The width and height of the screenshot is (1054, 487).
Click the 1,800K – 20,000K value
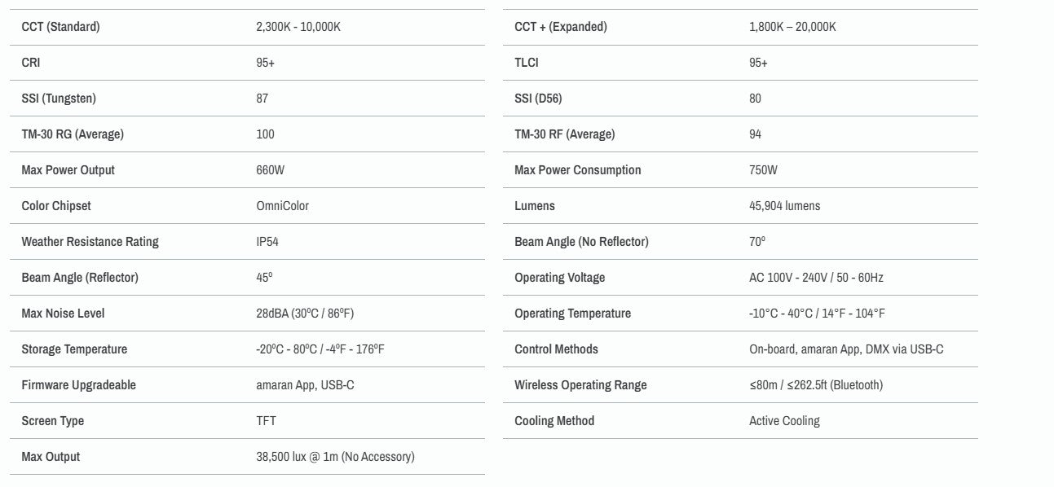coord(792,27)
